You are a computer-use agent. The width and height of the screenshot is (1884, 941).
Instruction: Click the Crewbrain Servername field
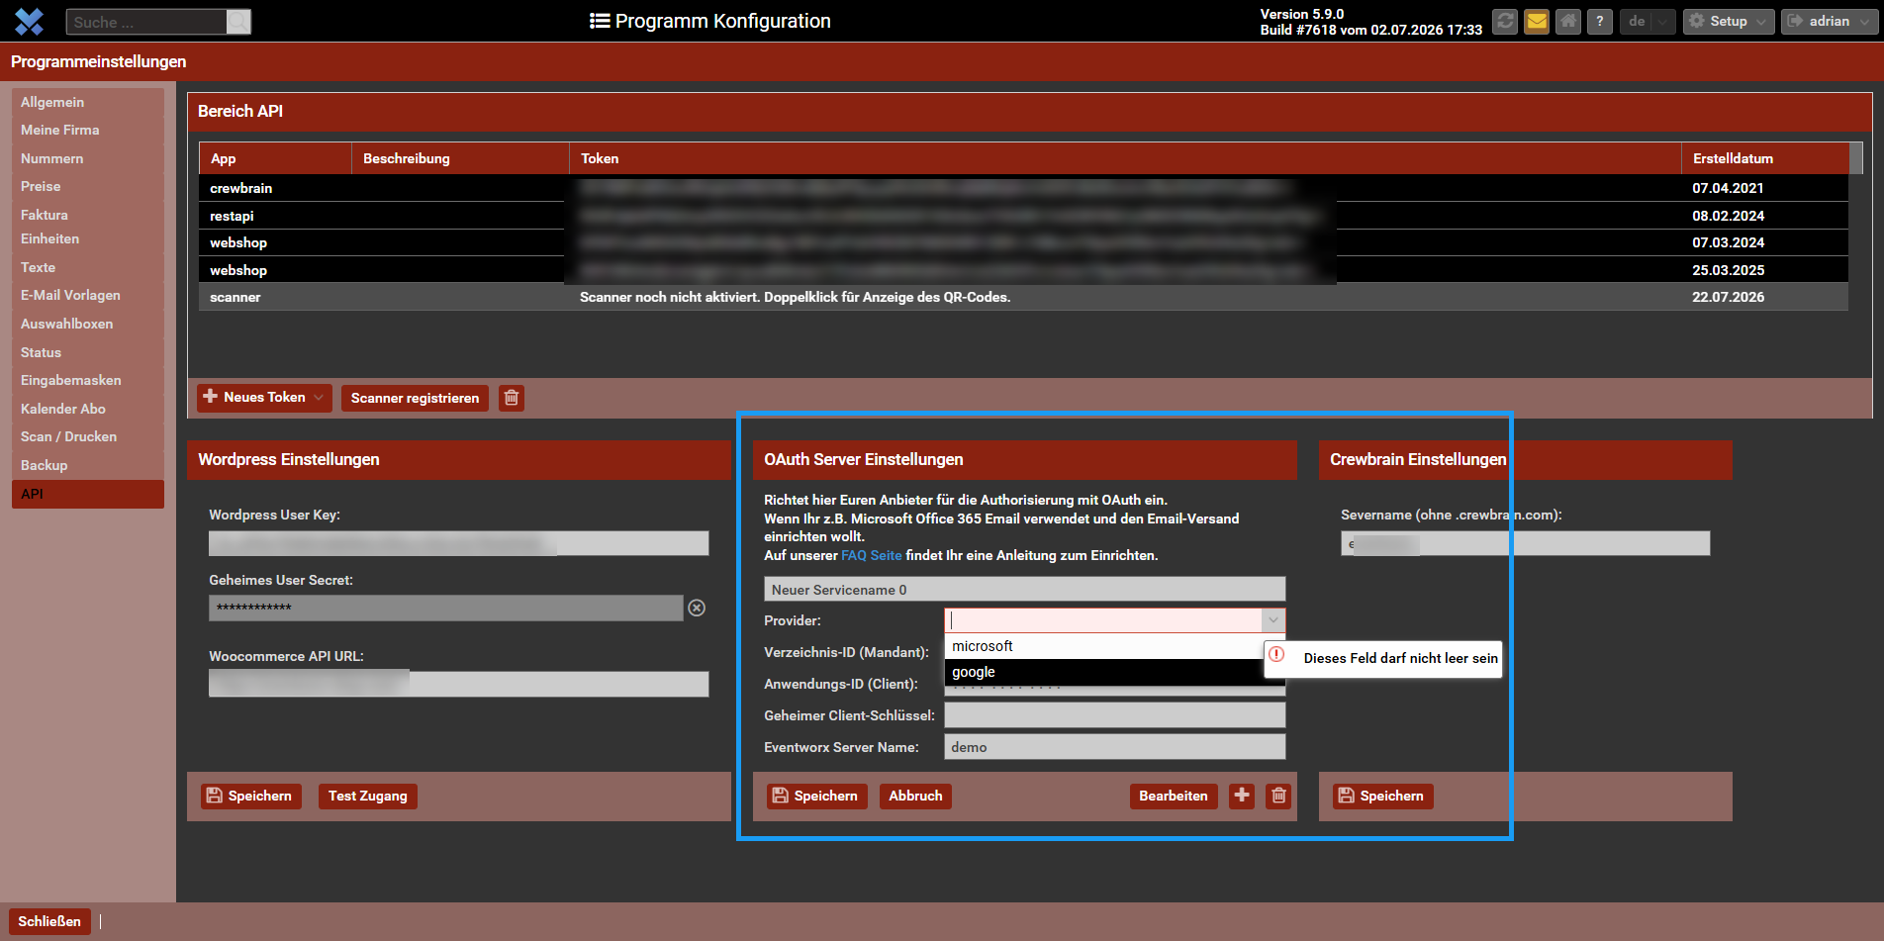[x=1525, y=543]
